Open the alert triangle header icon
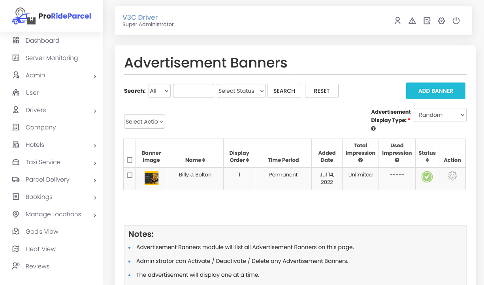The height and width of the screenshot is (285, 484). coord(412,21)
